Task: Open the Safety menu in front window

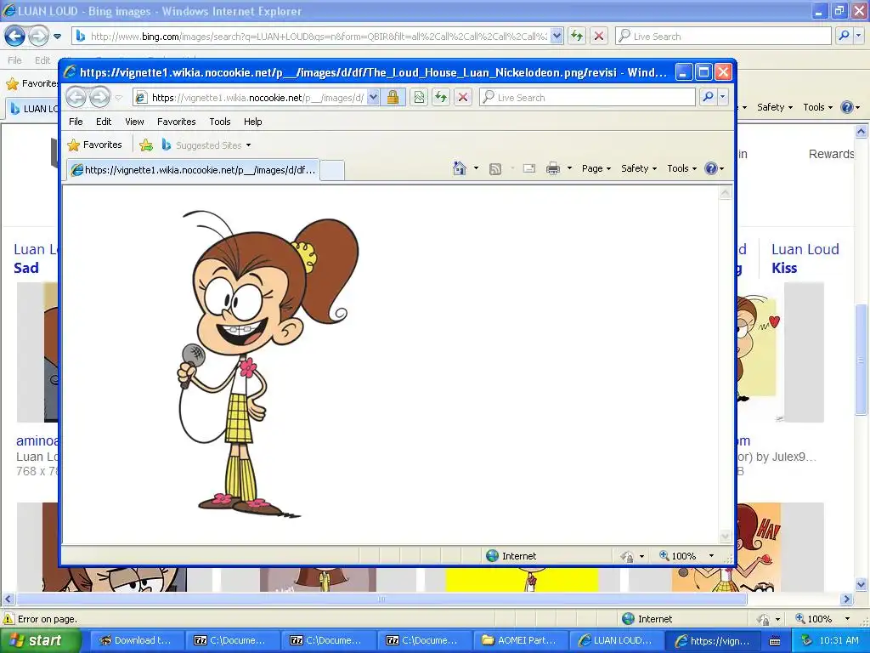Action: [x=639, y=168]
